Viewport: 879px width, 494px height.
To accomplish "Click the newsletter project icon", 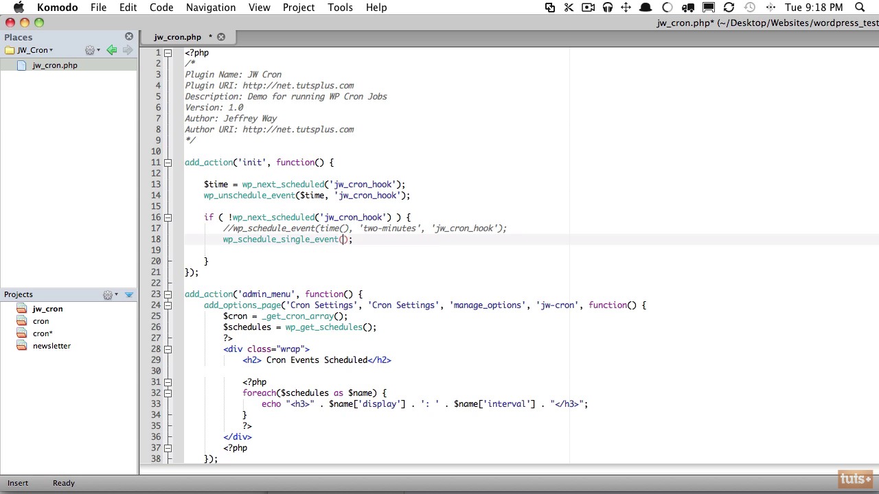I will [x=21, y=346].
